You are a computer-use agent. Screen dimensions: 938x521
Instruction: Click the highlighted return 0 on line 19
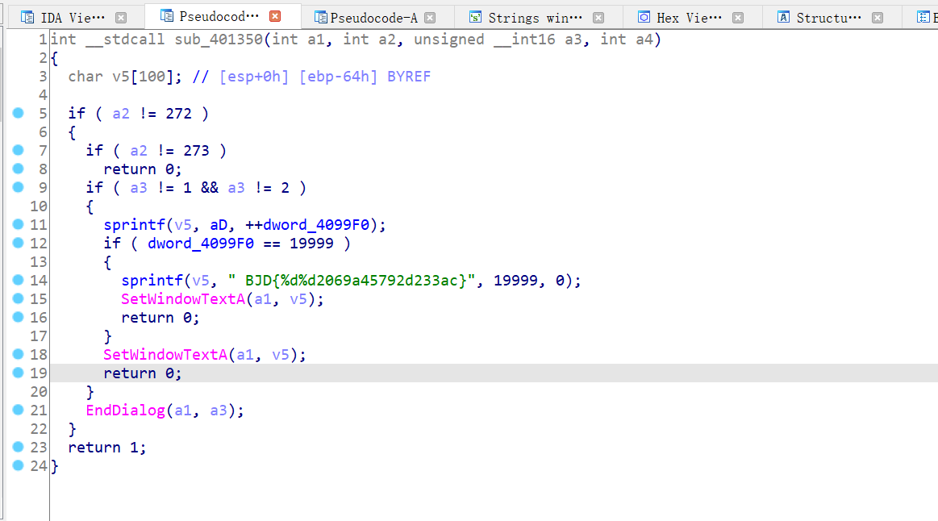142,373
